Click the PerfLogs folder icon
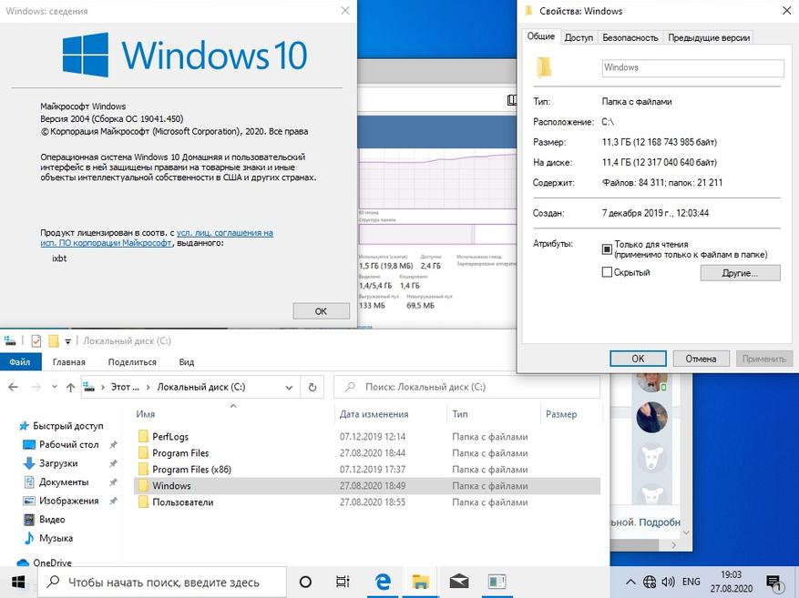Viewport: 799px width, 598px height. coord(144,436)
